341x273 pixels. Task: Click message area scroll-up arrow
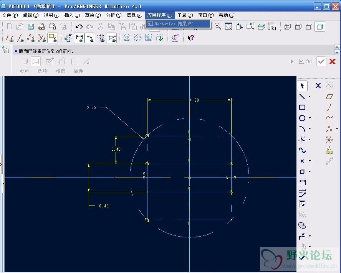click(337, 47)
